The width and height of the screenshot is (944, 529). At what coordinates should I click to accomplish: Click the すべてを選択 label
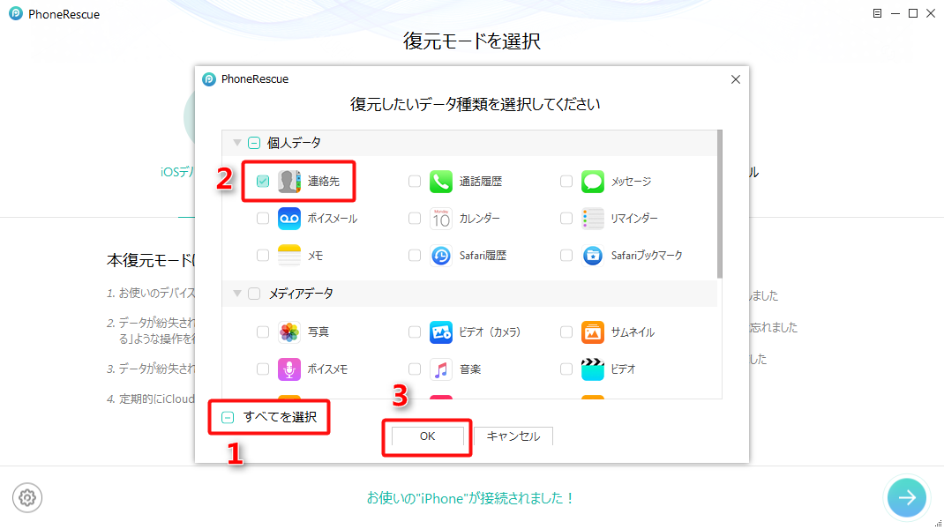pos(280,417)
